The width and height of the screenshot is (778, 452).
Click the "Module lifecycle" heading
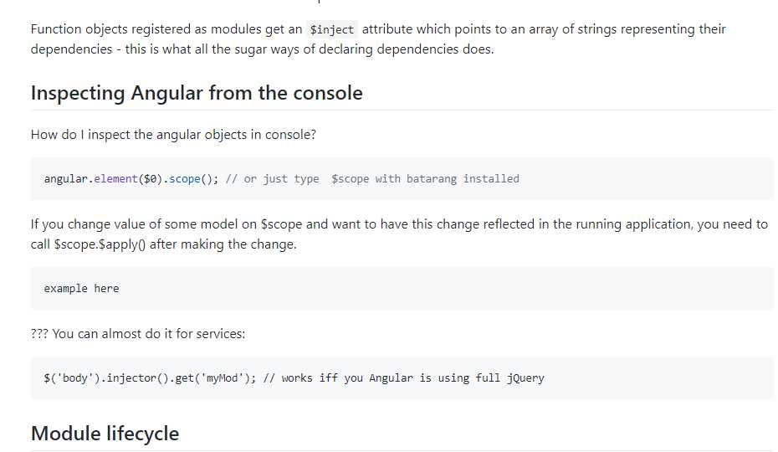pos(105,434)
